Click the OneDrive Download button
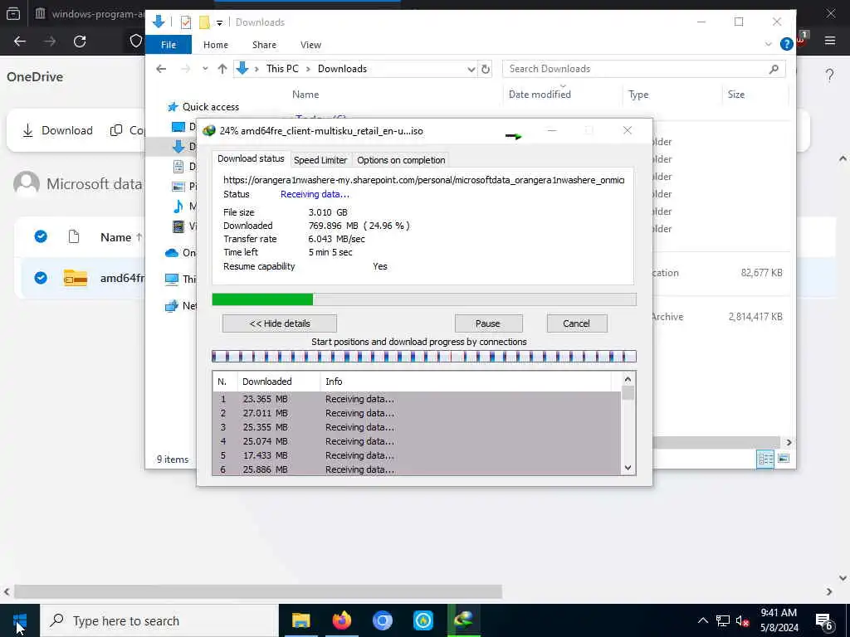850x637 pixels. [x=57, y=130]
